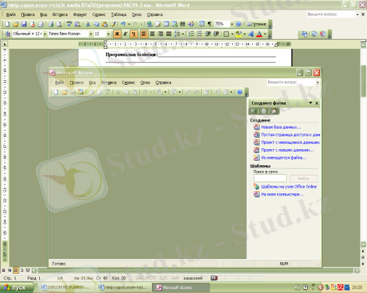Viewport: 367px width, 293px height.
Task: Expand the borders dropdown arrow in Word
Action: pyautogui.click(x=232, y=34)
